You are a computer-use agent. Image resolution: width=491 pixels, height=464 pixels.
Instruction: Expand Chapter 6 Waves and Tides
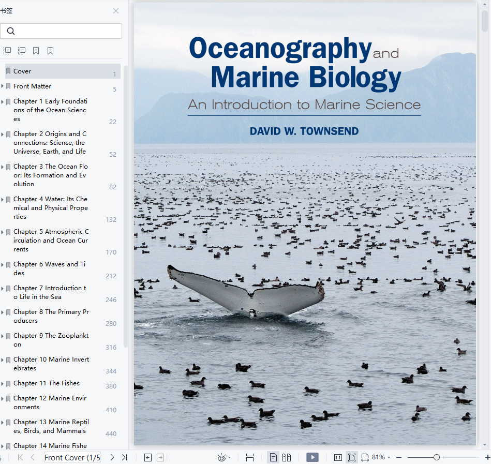(x=2, y=264)
